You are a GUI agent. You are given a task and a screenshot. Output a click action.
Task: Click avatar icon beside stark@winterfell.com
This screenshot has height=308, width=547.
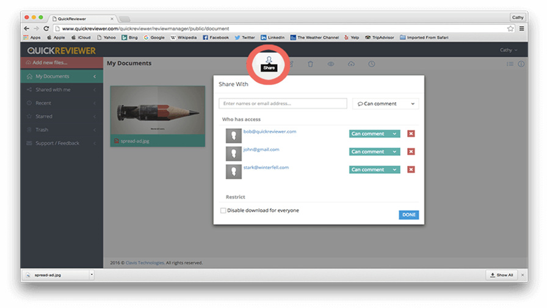233,172
